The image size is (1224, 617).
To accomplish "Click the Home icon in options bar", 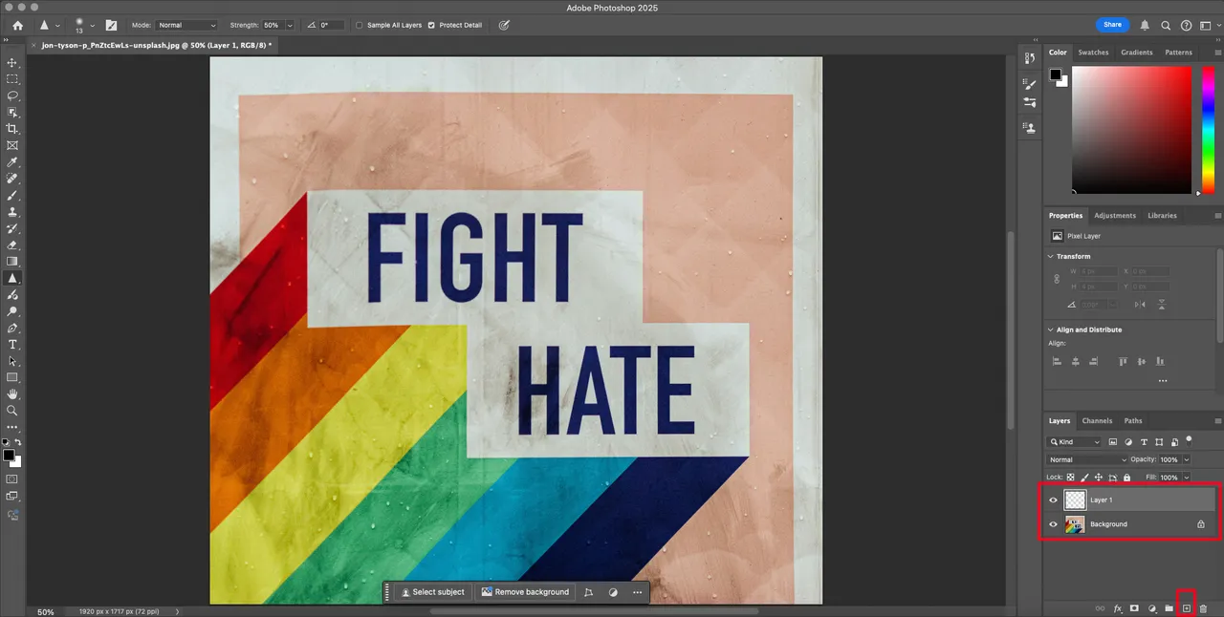I will (17, 25).
